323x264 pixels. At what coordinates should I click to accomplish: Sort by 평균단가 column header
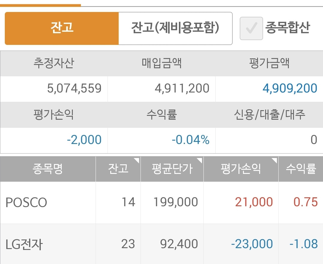click(172, 169)
